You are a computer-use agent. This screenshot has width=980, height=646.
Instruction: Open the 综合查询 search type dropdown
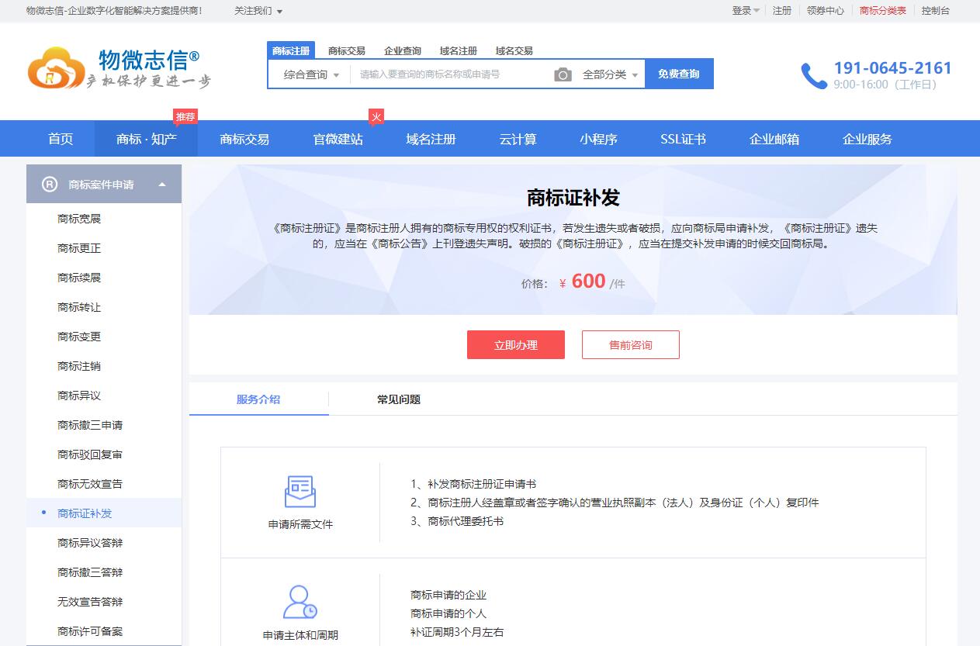pos(311,74)
